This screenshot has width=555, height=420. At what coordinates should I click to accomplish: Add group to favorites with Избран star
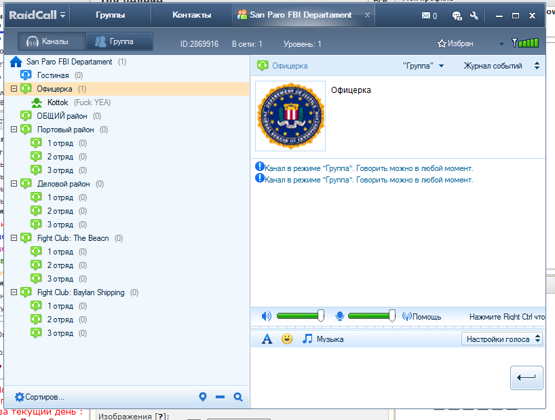(455, 43)
